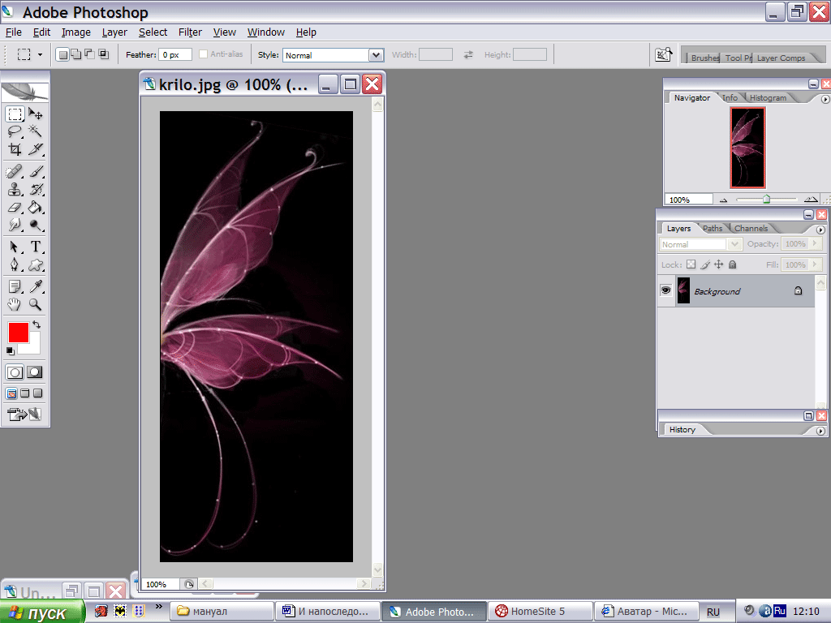Reset to default foreground and background colors
Image resolution: width=831 pixels, height=623 pixels.
10,350
